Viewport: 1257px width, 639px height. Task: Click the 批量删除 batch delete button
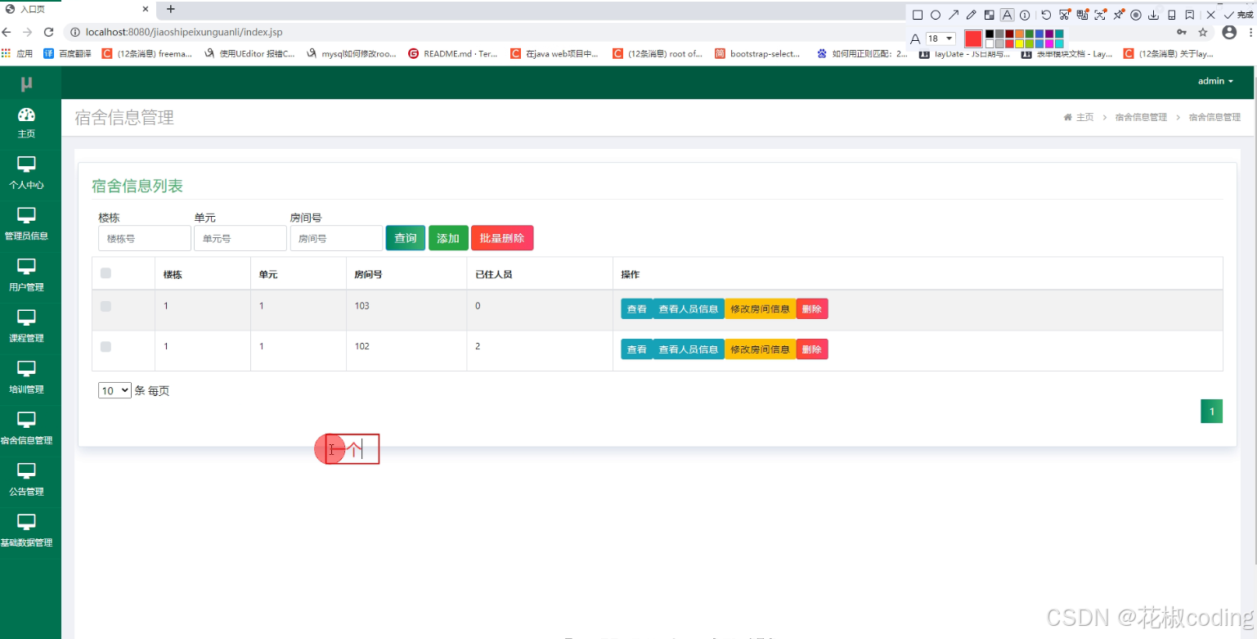point(502,238)
